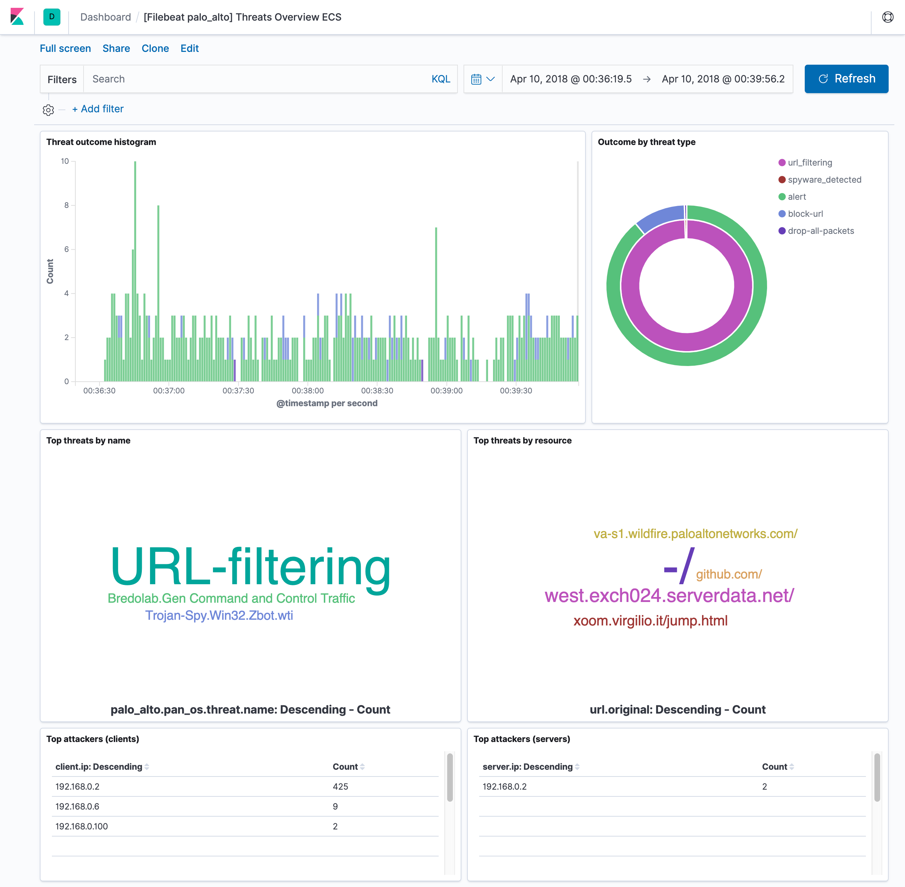Sort the Count column in Top attackers (servers)
This screenshot has height=887, width=905.
(791, 766)
